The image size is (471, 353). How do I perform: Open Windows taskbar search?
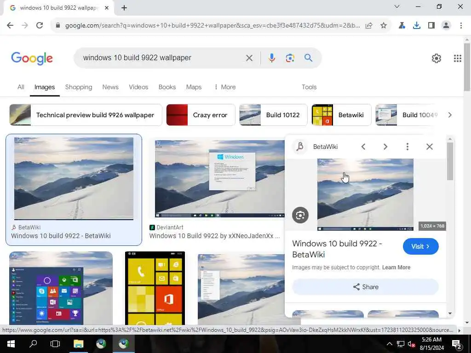point(33,344)
